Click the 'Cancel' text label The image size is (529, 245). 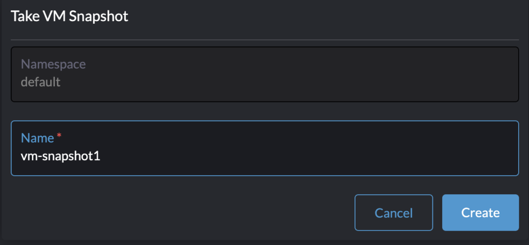[x=394, y=213]
